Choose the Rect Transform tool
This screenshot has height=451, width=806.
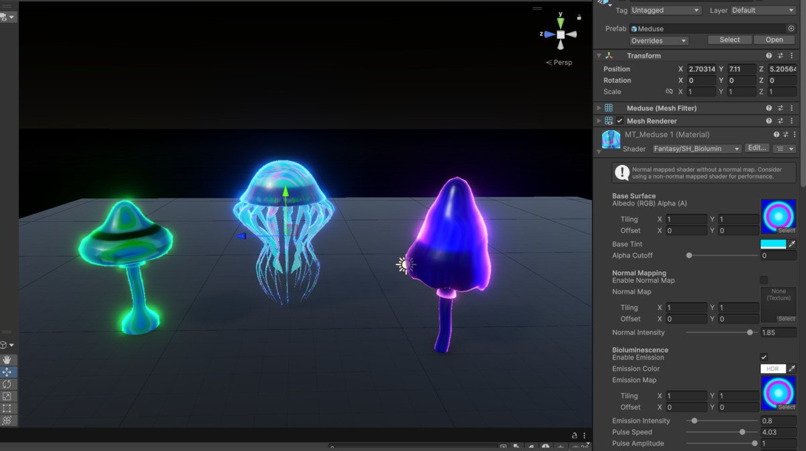(x=8, y=407)
